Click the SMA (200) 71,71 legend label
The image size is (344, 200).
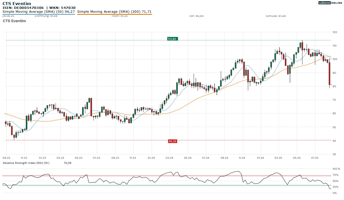[114, 12]
